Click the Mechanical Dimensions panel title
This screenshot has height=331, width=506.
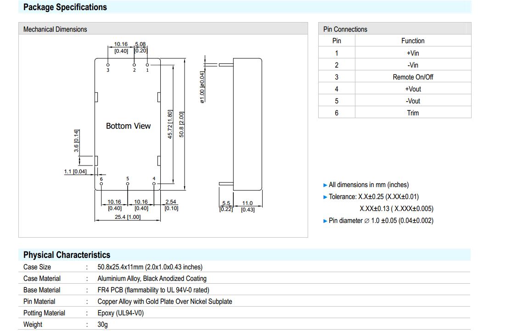(x=55, y=29)
